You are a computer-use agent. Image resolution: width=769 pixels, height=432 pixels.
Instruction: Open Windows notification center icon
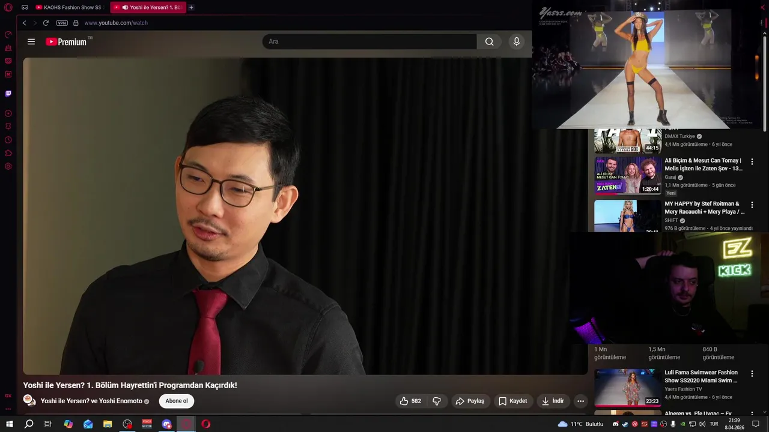coord(756,424)
